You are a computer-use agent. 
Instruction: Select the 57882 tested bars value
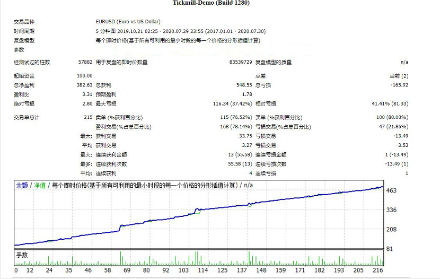coord(85,62)
